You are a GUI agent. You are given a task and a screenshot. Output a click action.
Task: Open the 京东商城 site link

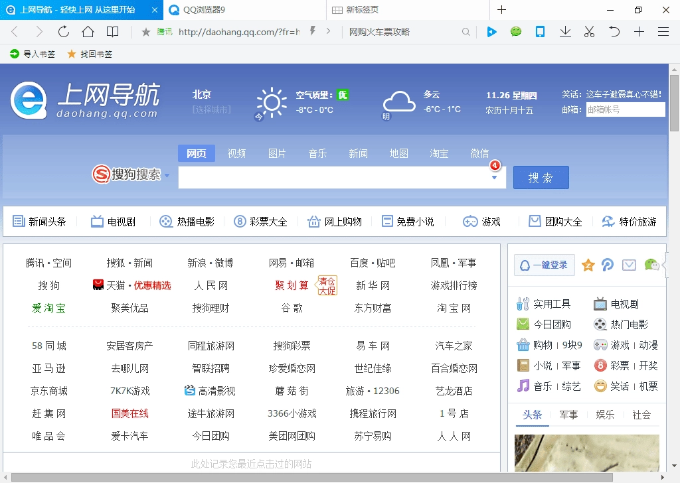pyautogui.click(x=48, y=391)
